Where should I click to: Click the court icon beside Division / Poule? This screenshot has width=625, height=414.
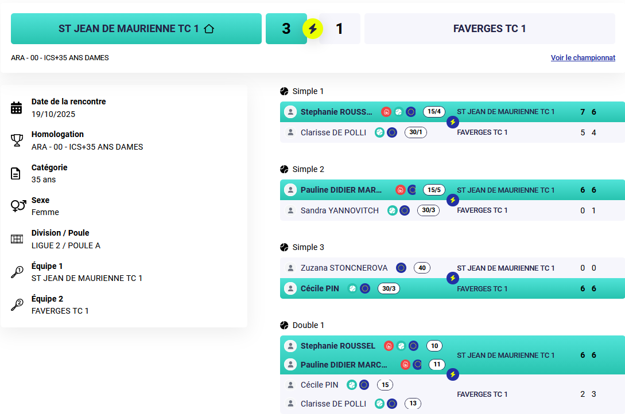(17, 239)
